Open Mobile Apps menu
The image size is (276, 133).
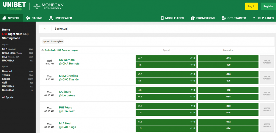pyautogui.click(x=172, y=18)
